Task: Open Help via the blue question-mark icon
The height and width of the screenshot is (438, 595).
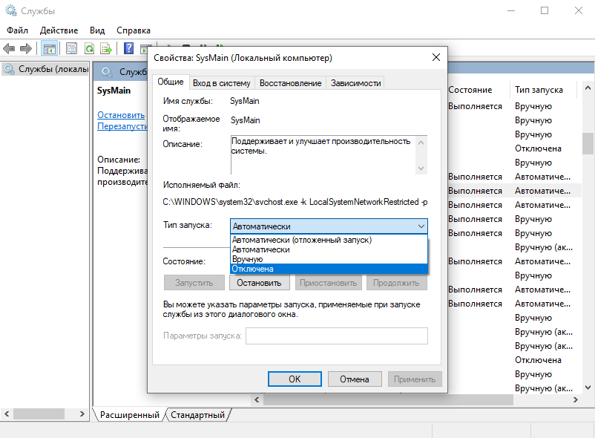Action: [x=128, y=49]
